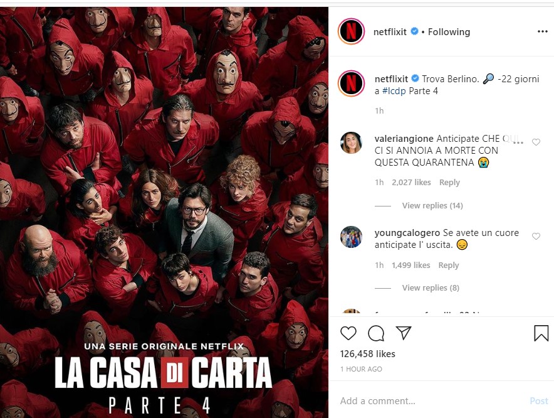This screenshot has height=418, width=554.
Task: Open youngcalogero's profile avatar
Action: 351,237
